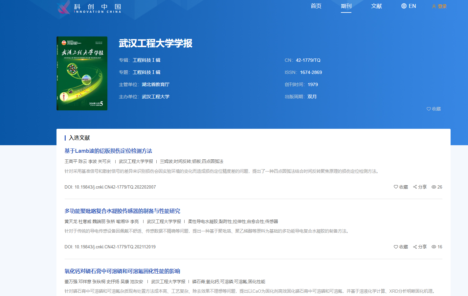Viewport: 468px width, 296px height.
Task: Favorite the 多功能聚吡咯 hydrogel article
Action: pos(401,247)
